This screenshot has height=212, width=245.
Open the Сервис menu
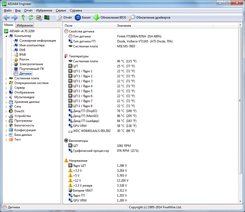(x=61, y=10)
